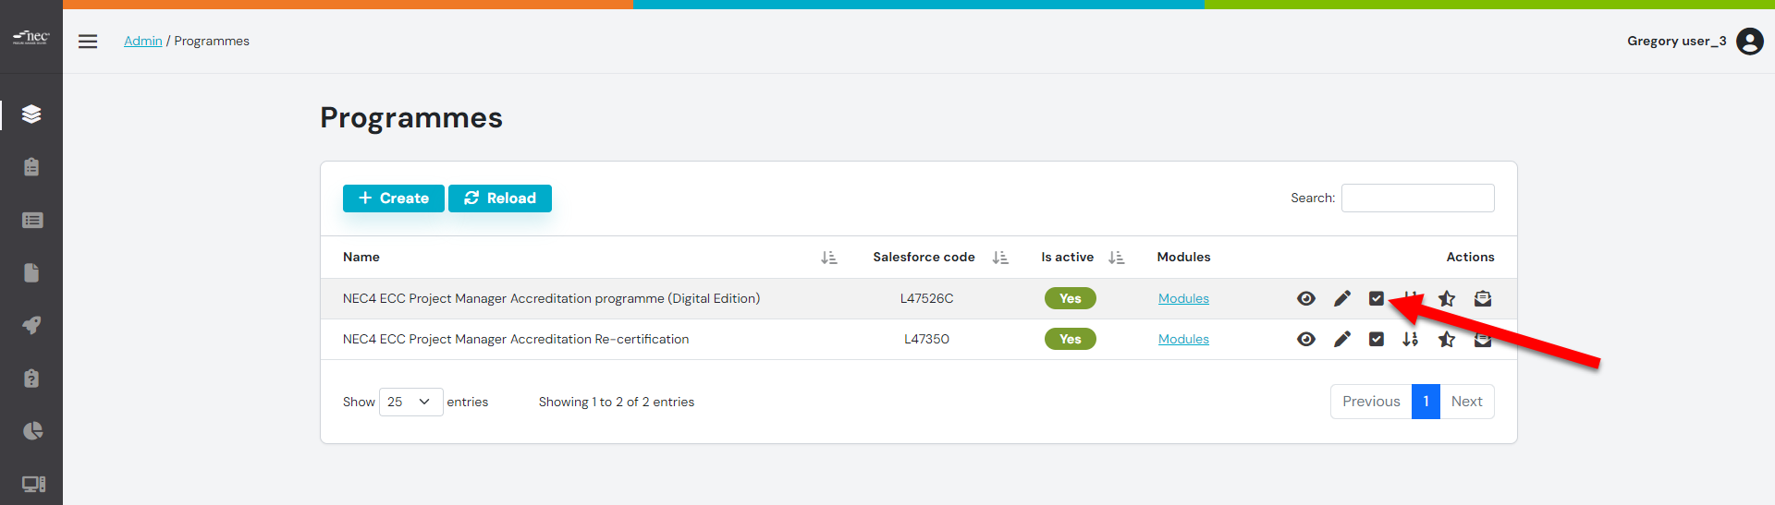Click the NEC4 ECC Re-certification programme name

[x=516, y=339]
